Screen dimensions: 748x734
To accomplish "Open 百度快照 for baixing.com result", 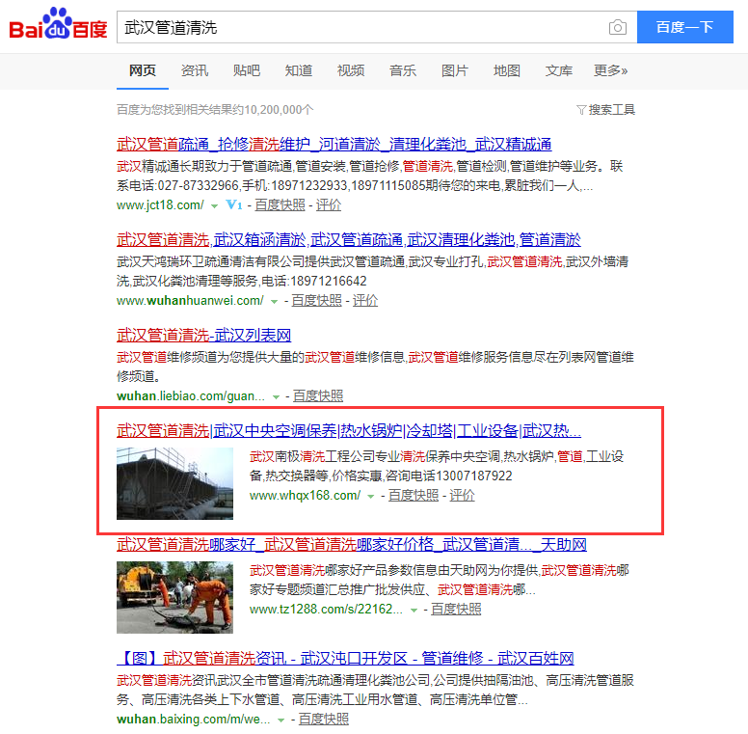I will coord(324,720).
